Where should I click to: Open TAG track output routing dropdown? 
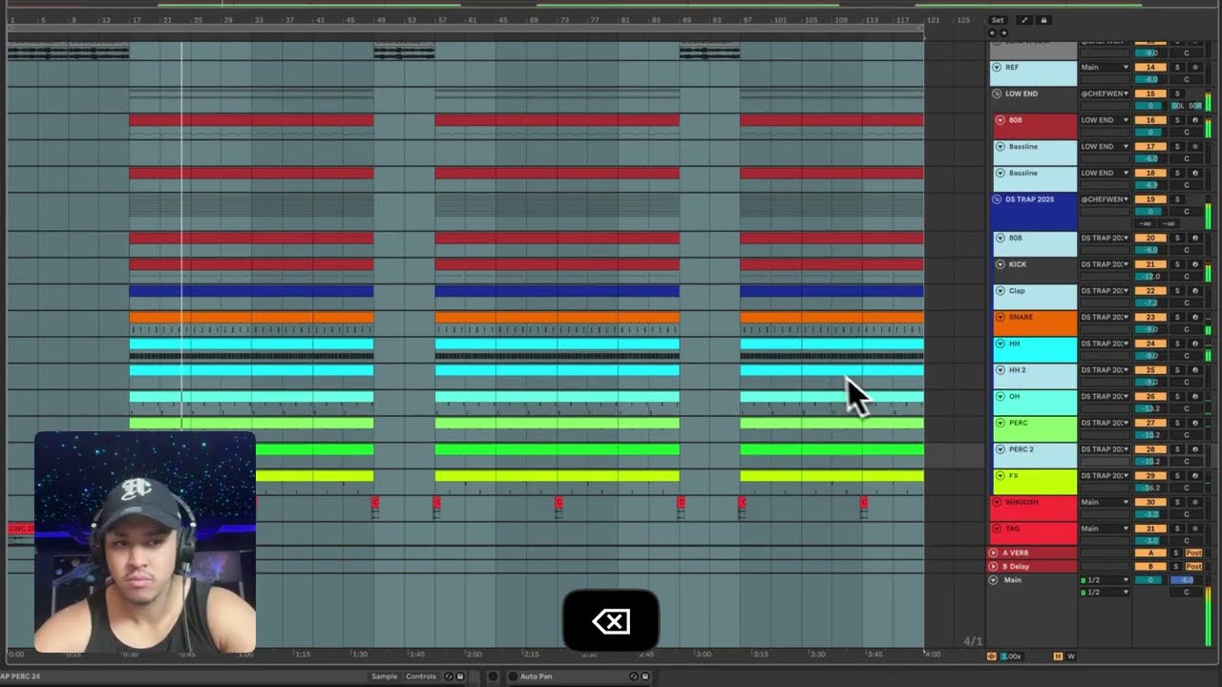pos(1105,529)
